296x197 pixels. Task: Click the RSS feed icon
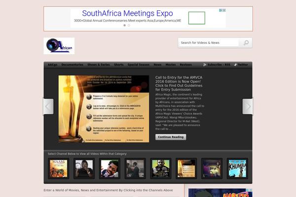205,65
